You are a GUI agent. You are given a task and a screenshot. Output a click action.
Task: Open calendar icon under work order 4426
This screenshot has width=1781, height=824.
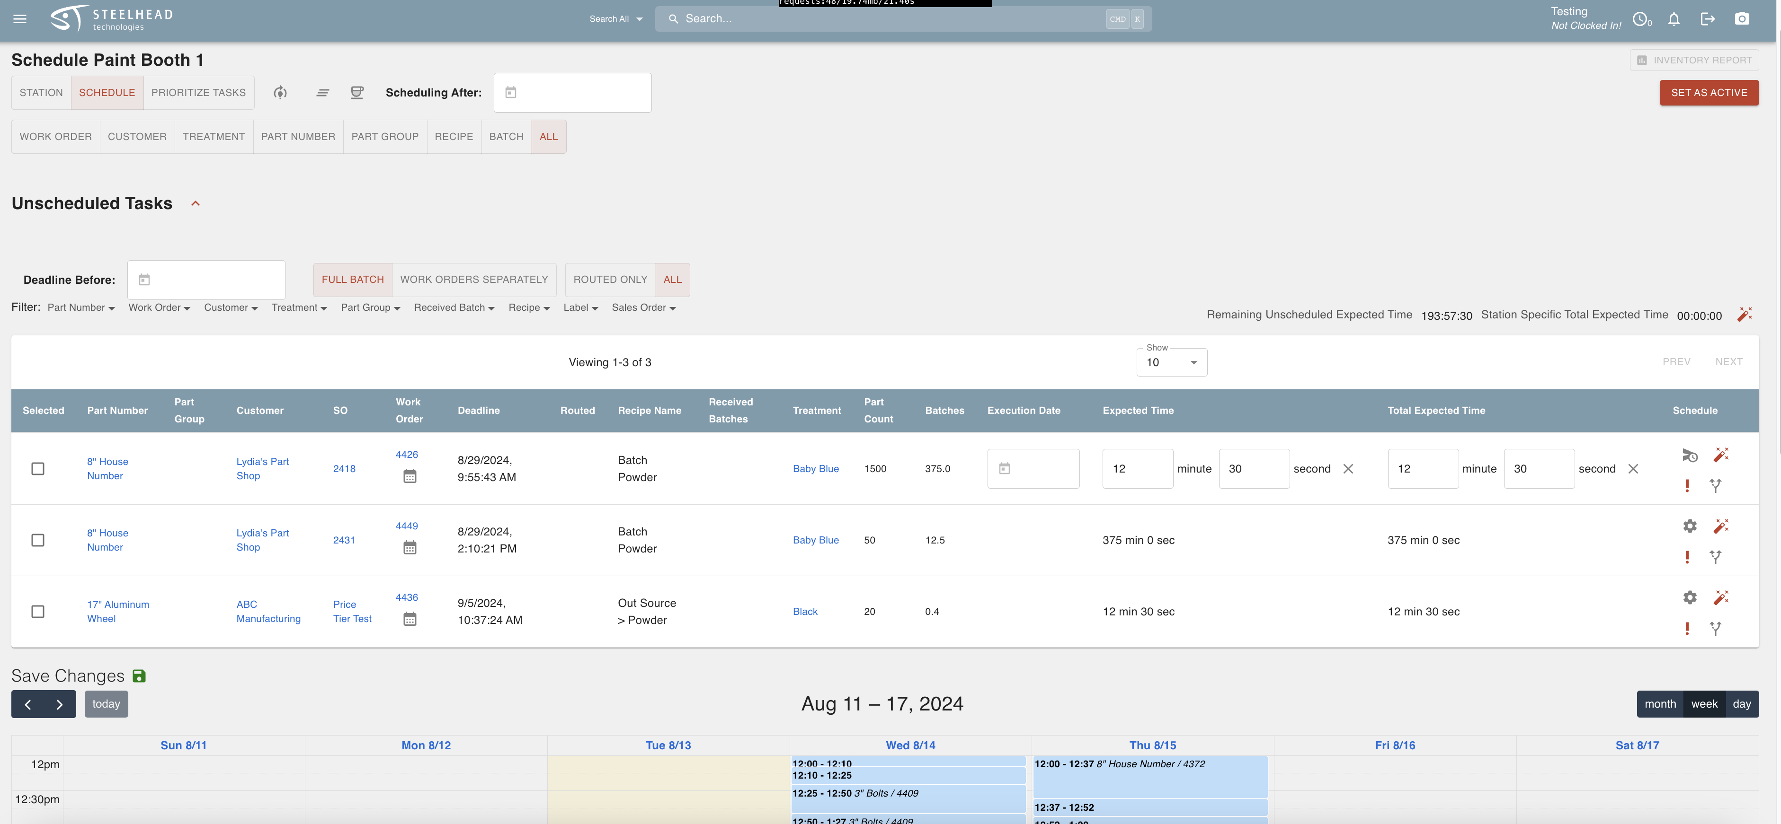pyautogui.click(x=410, y=477)
